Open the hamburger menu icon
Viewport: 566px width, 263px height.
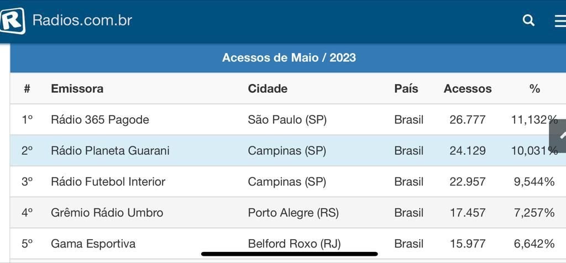560,21
